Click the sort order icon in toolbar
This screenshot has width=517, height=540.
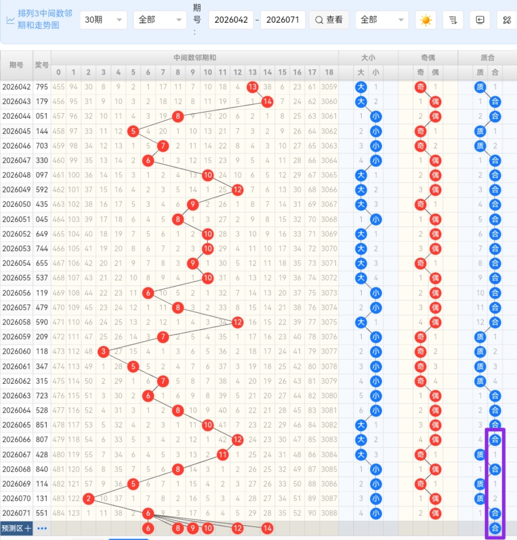coord(453,20)
